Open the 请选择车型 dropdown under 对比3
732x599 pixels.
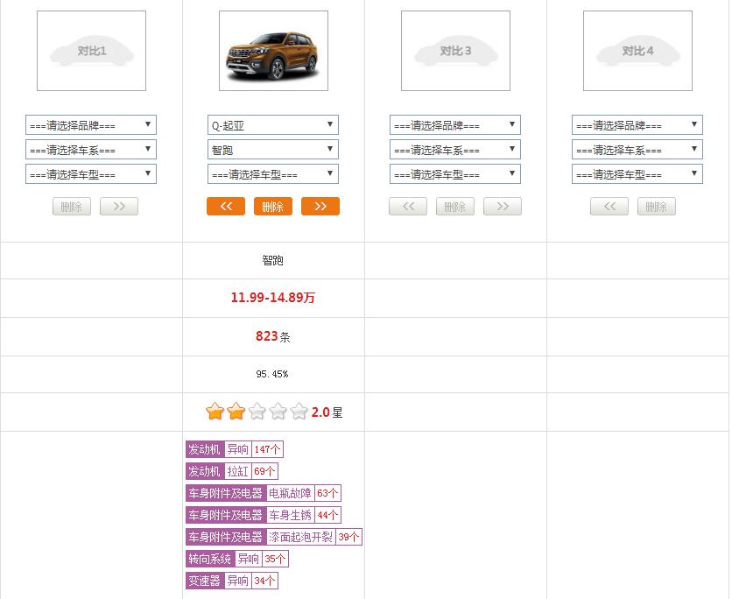pyautogui.click(x=455, y=174)
